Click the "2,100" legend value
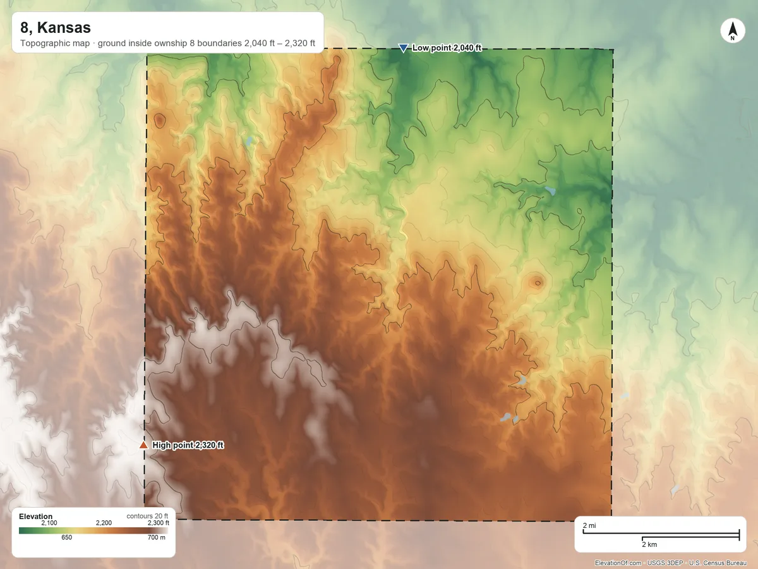Viewport: 758px width, 569px height. (x=49, y=523)
